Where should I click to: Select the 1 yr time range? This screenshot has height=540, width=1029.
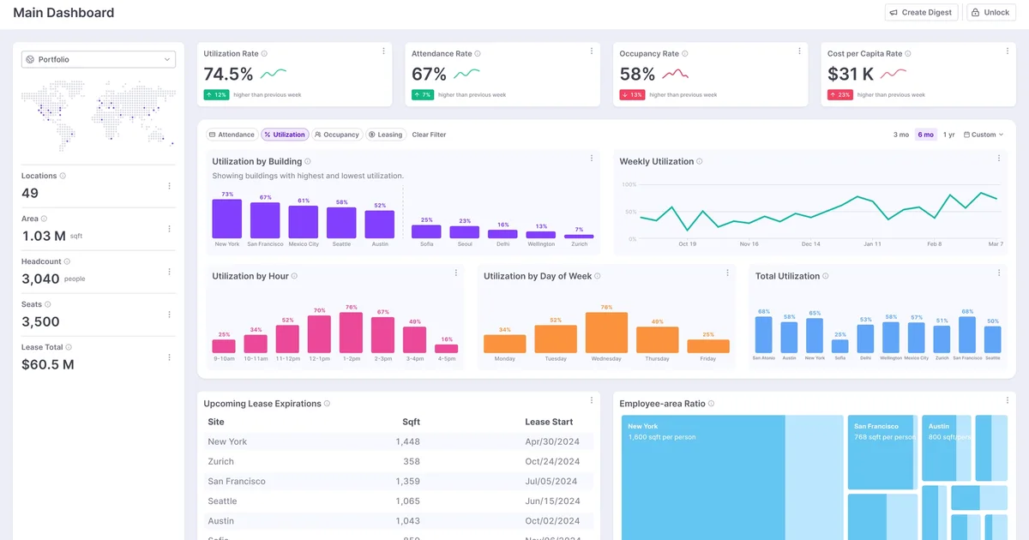949,135
